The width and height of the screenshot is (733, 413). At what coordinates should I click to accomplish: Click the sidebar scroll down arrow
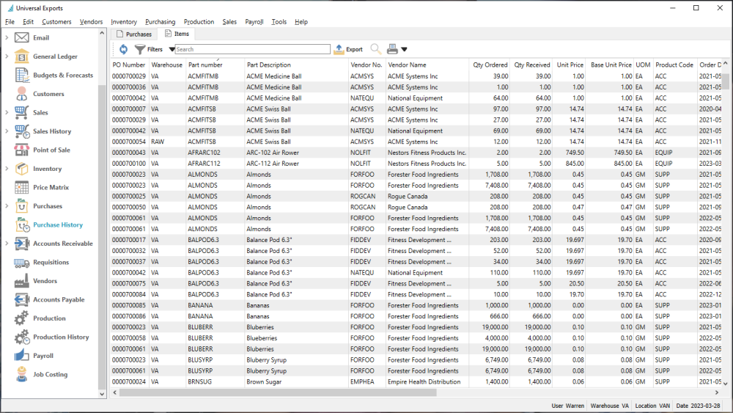coord(102,394)
